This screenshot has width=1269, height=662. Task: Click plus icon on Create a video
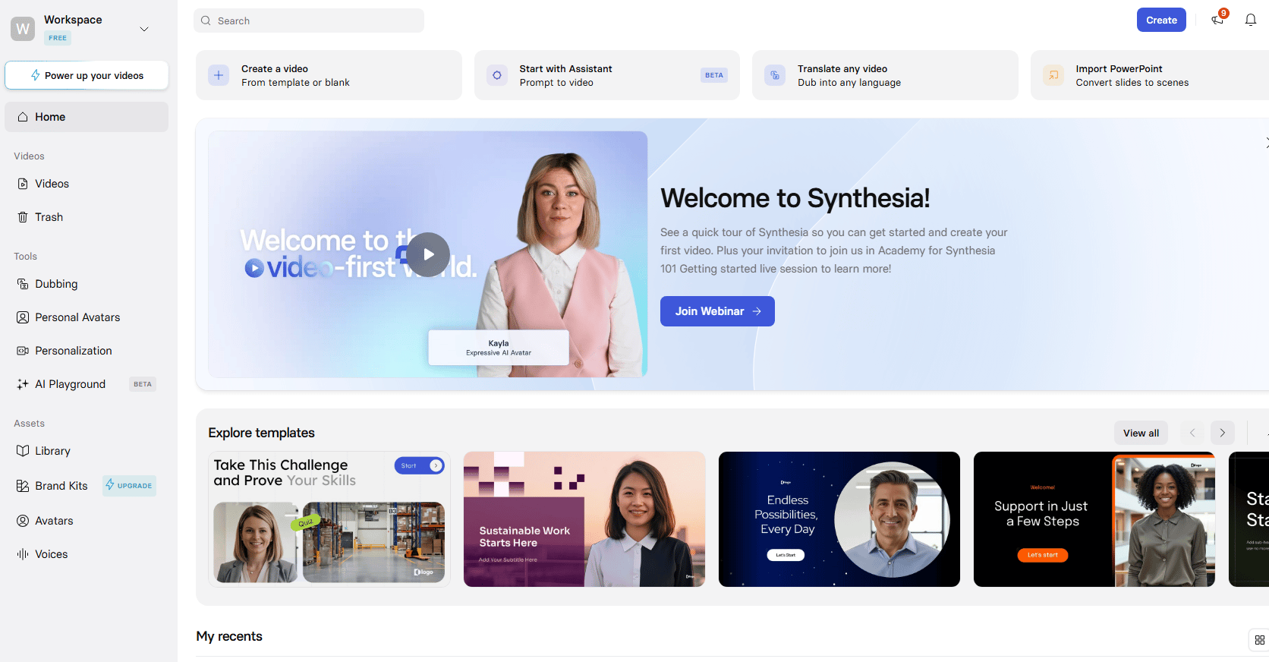point(219,75)
